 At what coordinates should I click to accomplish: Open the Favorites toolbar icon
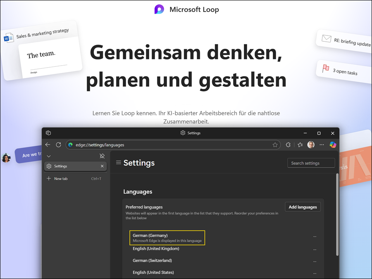[300, 145]
